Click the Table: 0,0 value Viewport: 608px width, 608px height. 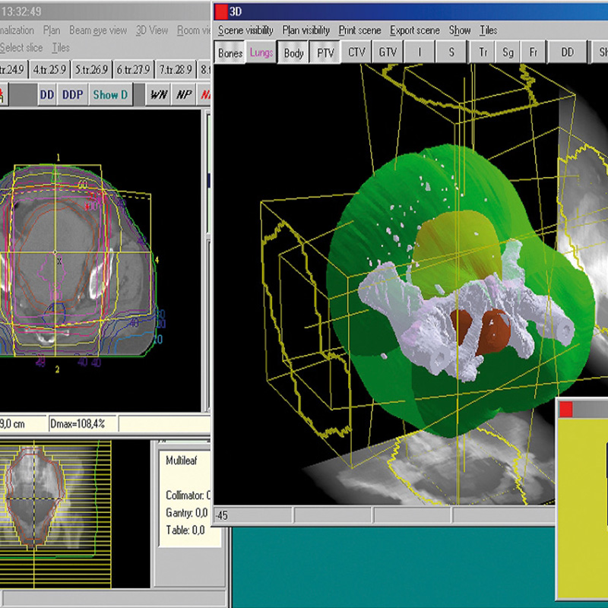185,530
